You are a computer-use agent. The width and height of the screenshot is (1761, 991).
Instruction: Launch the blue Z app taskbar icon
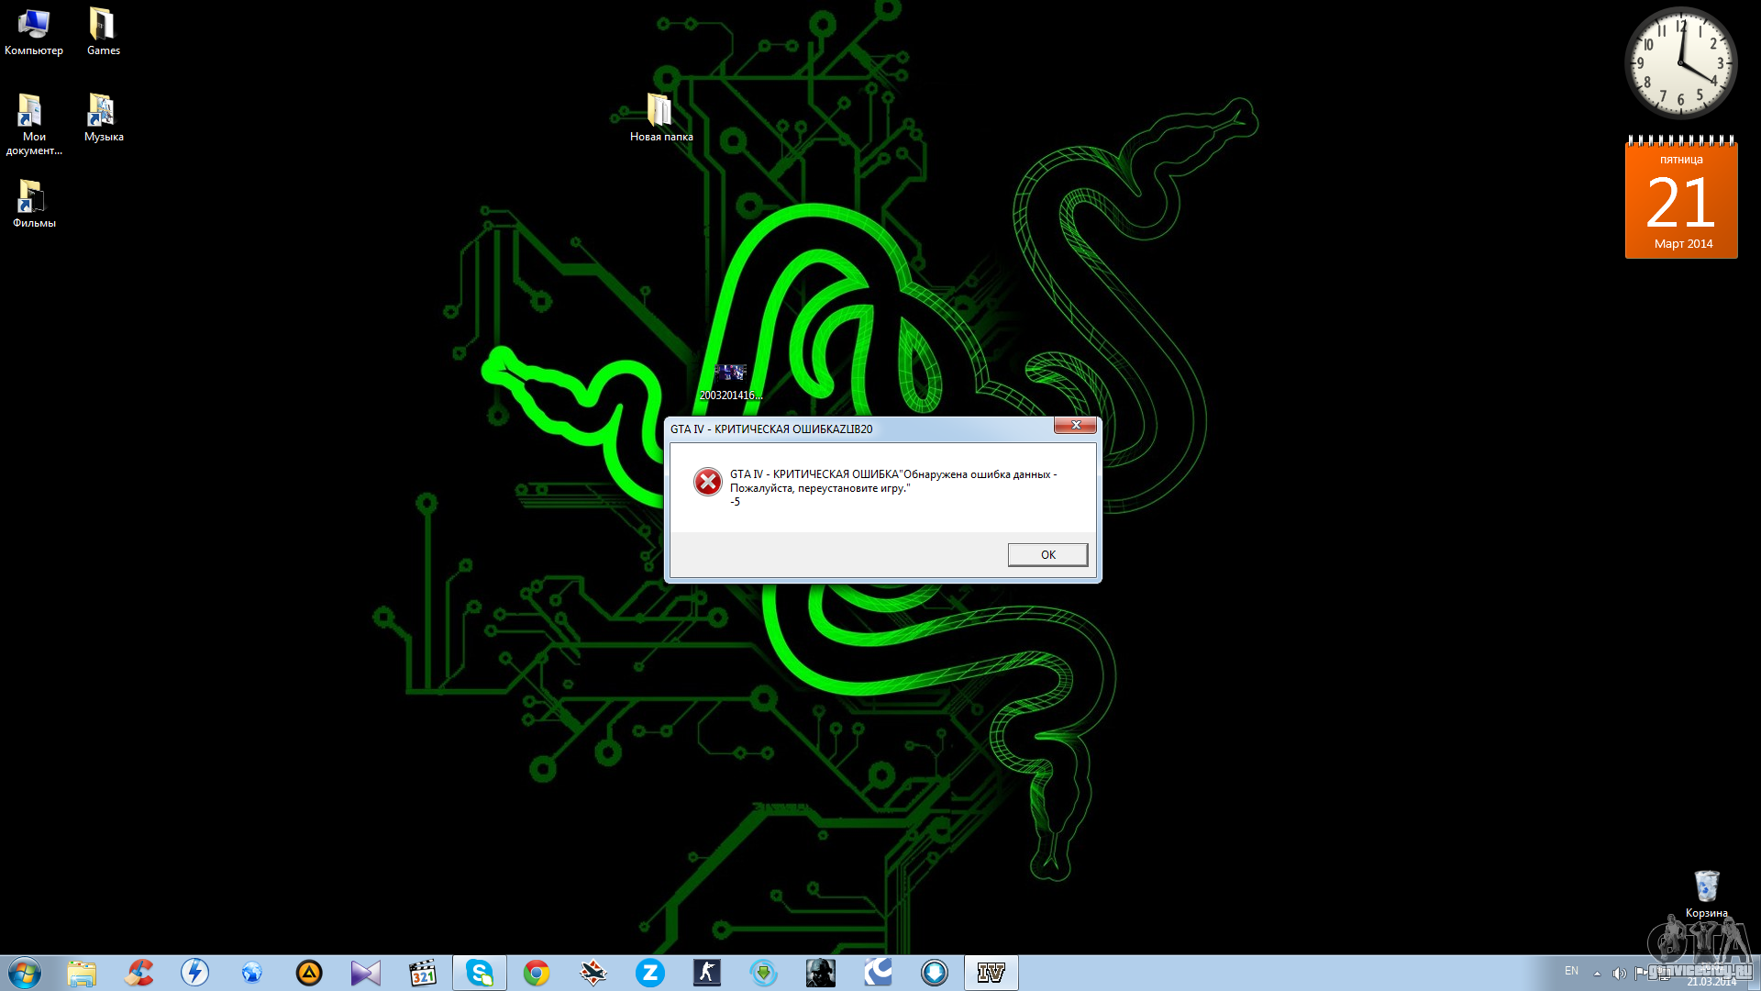650,973
